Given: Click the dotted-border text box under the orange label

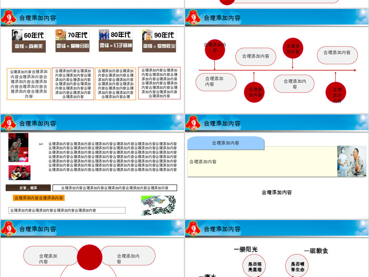Looking at the screenshot, I should (67, 210).
